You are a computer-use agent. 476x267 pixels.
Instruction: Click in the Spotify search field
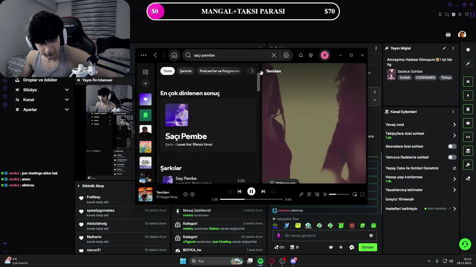231,55
